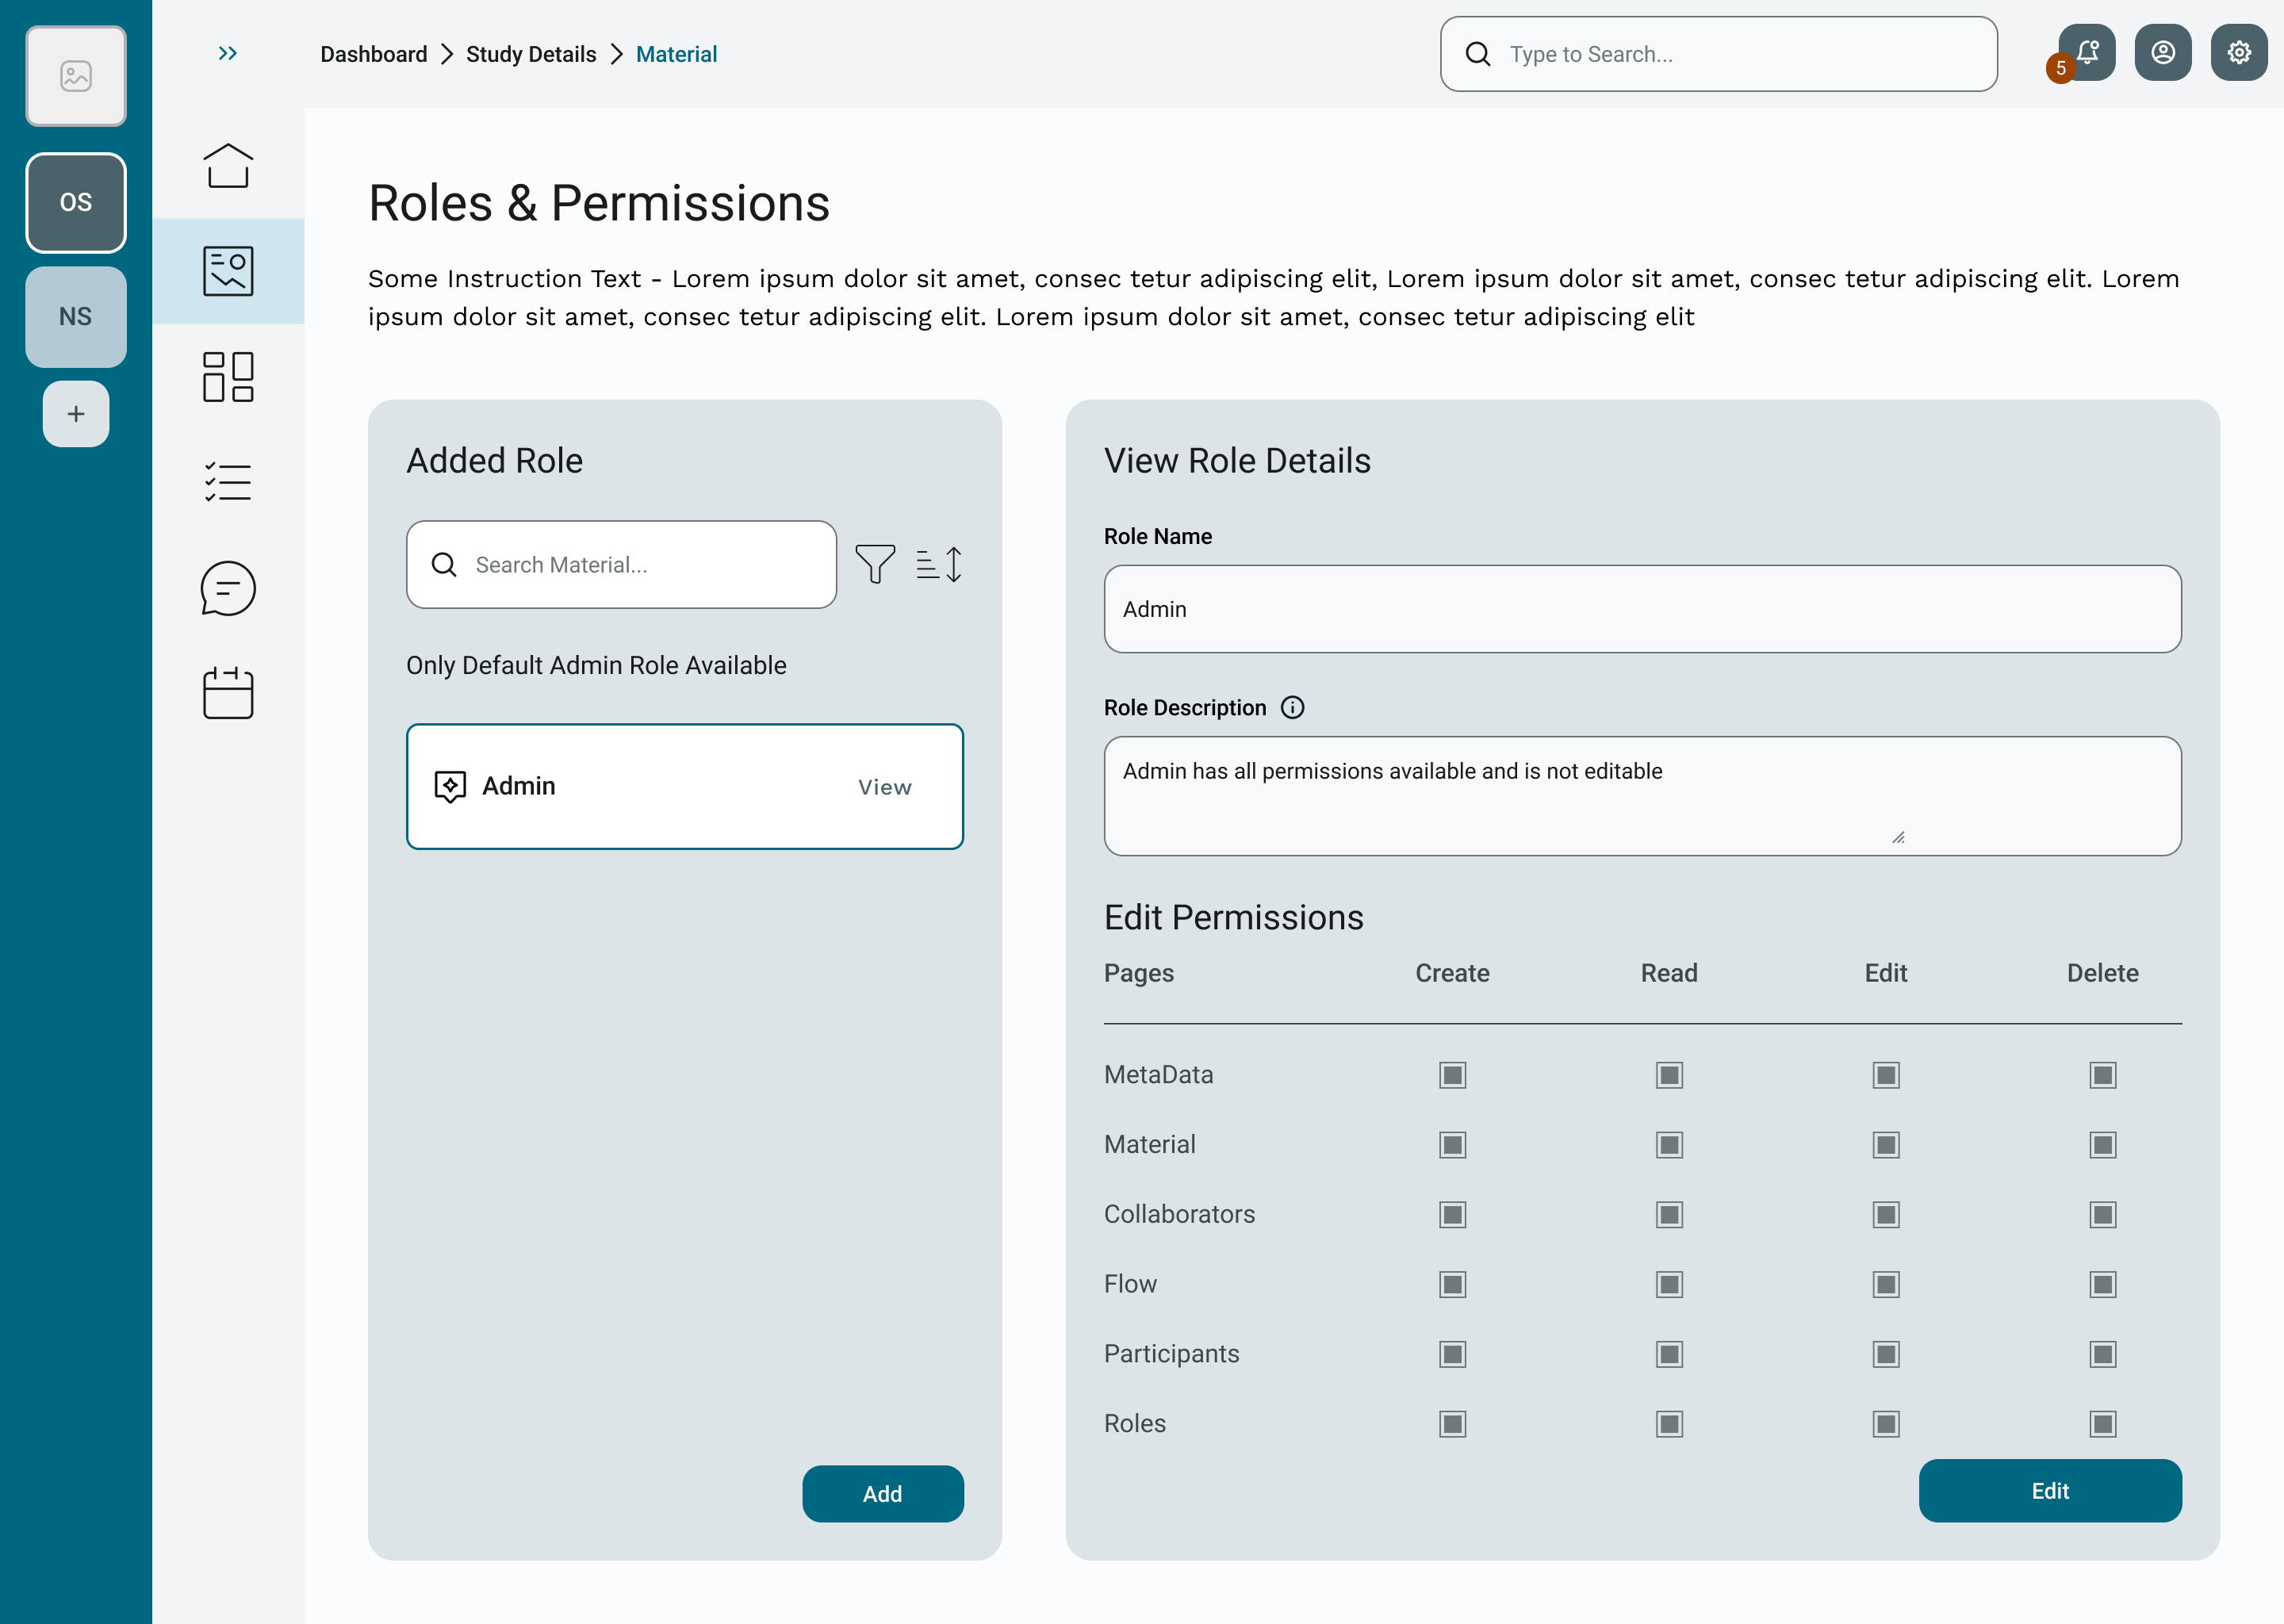The width and height of the screenshot is (2284, 1624).
Task: Click the Role Name field containing Admin
Action: click(1642, 609)
